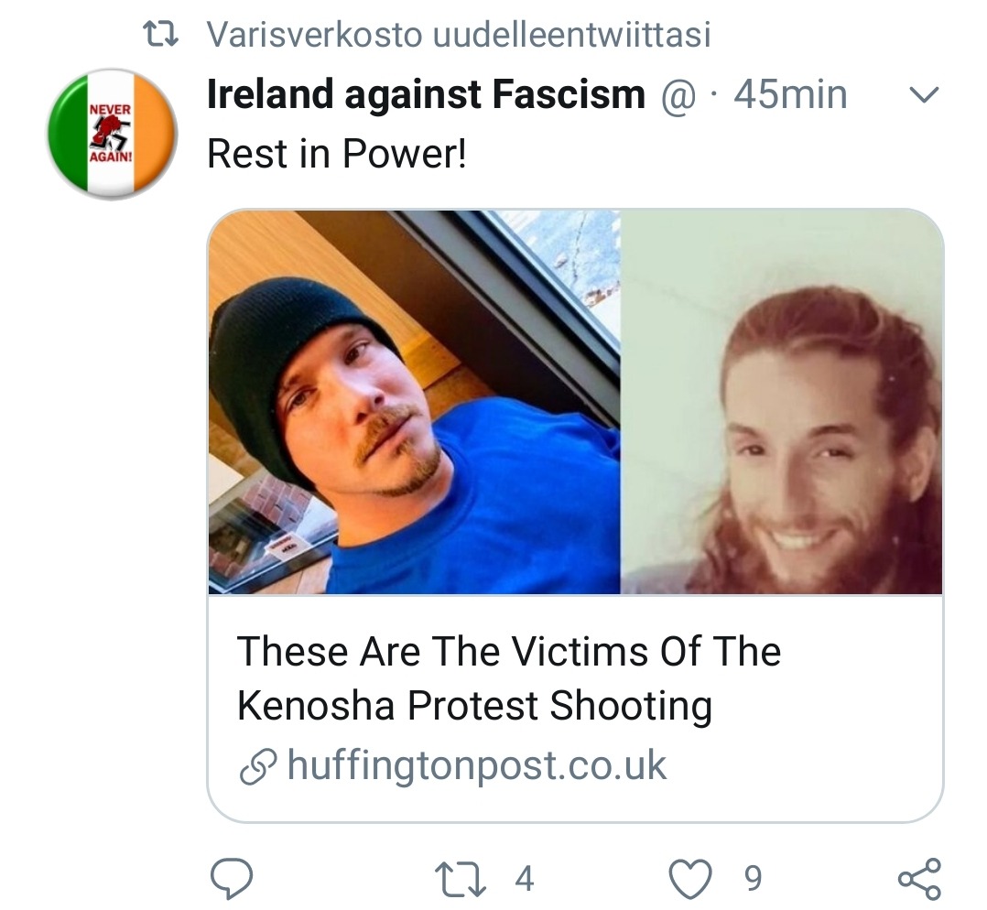Open the tweet via the 45min timestamp
The height and width of the screenshot is (910, 987).
pyautogui.click(x=791, y=95)
